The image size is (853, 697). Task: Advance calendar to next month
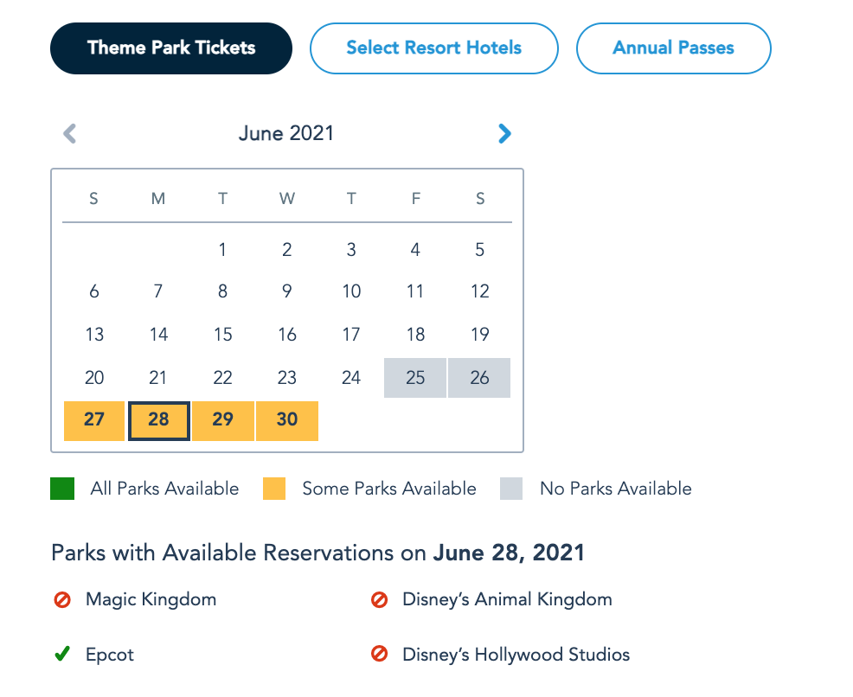coord(504,133)
